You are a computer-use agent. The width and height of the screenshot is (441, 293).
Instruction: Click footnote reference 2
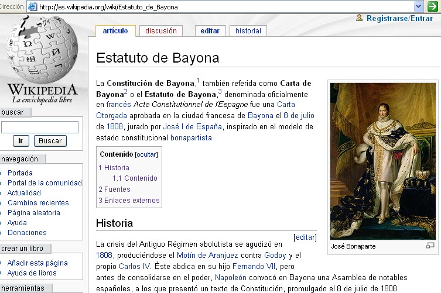(126, 92)
